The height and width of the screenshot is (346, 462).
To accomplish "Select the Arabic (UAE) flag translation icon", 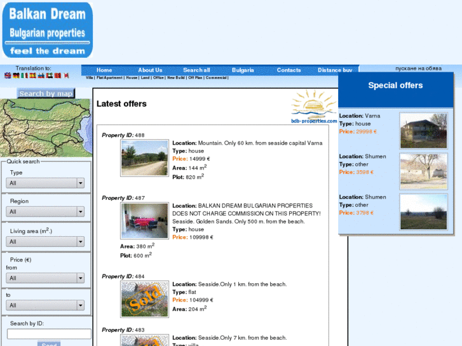I will point(50,76).
